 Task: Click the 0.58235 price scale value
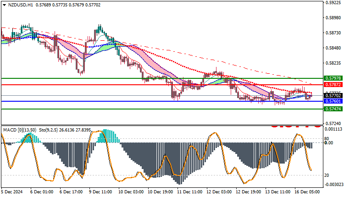[x=333, y=63]
